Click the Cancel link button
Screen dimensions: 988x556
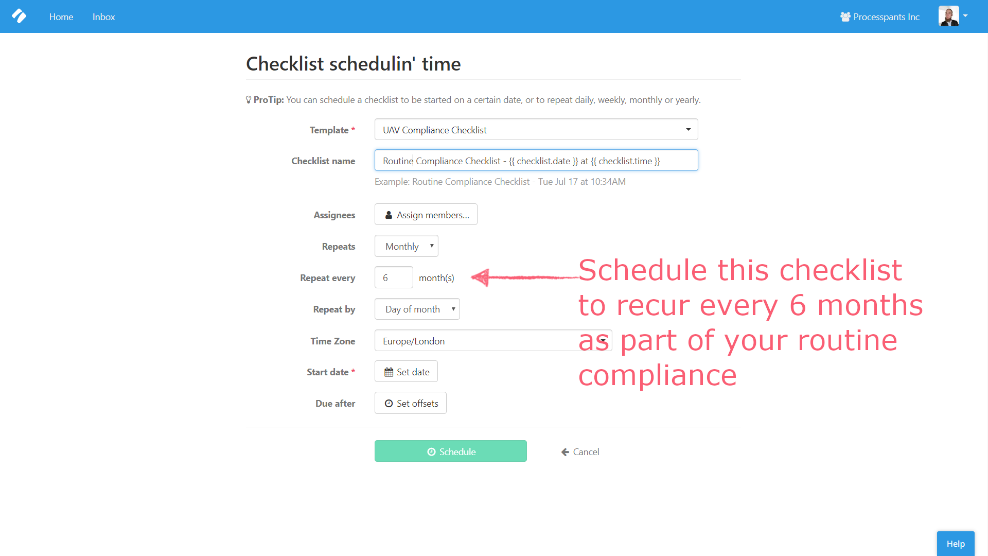click(x=581, y=451)
